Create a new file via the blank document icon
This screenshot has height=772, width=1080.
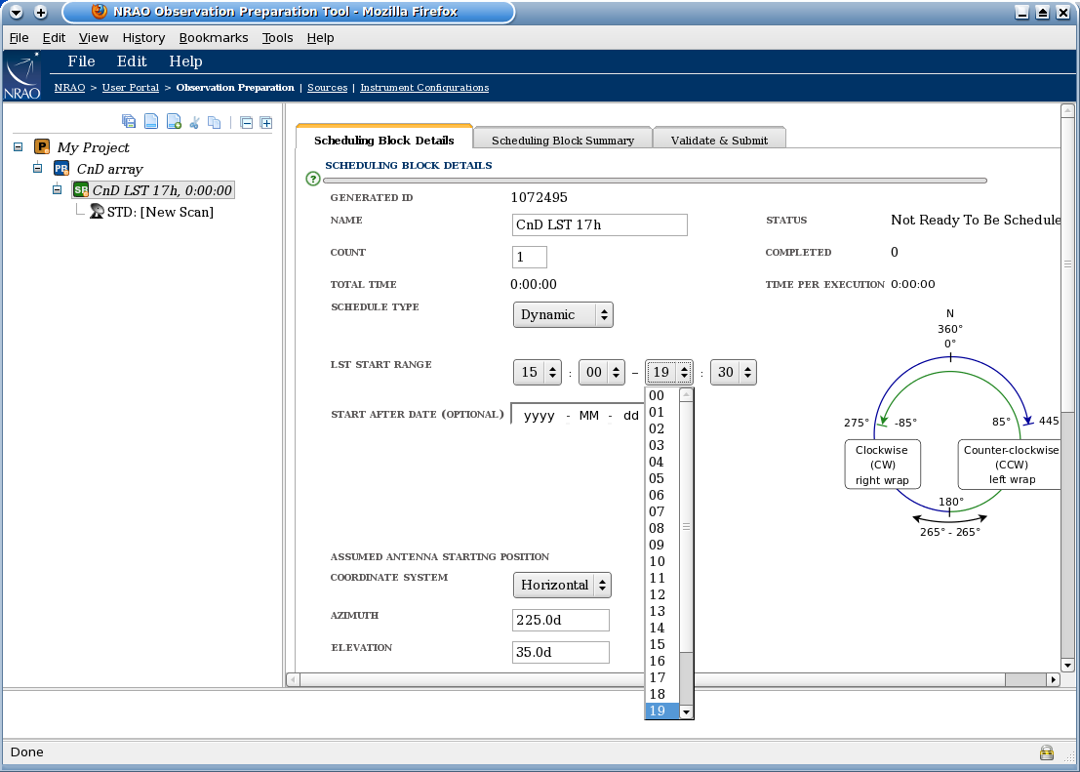151,121
